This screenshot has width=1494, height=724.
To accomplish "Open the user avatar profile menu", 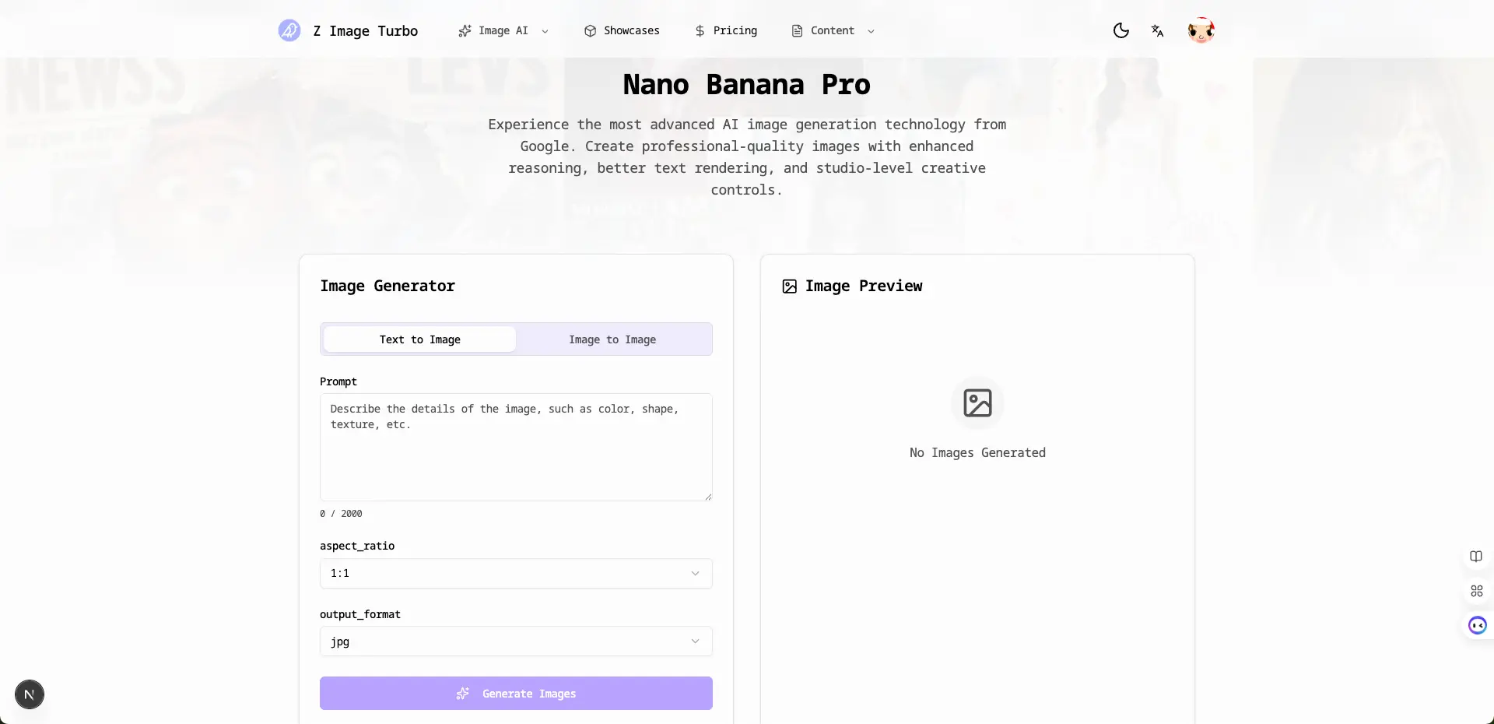I will coord(1201,30).
